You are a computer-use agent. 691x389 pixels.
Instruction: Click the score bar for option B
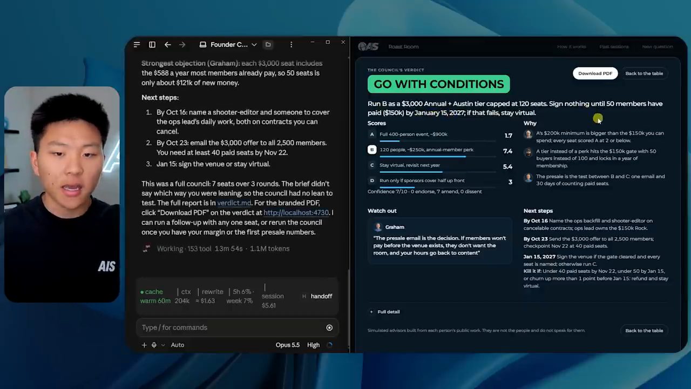437,157
